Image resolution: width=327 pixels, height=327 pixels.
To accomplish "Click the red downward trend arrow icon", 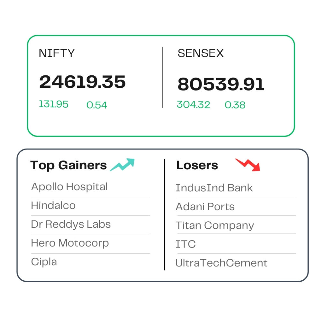I will [248, 165].
